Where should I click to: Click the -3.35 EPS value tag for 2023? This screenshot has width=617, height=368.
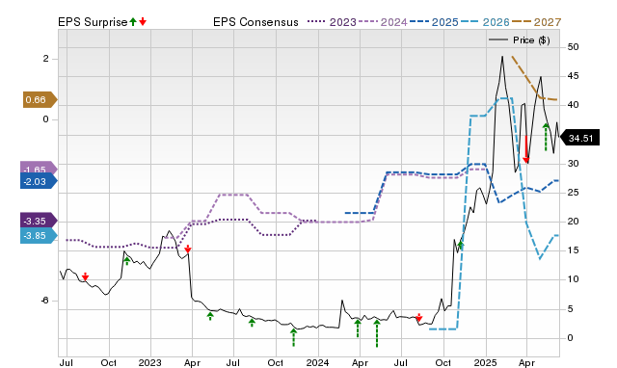[x=39, y=221]
